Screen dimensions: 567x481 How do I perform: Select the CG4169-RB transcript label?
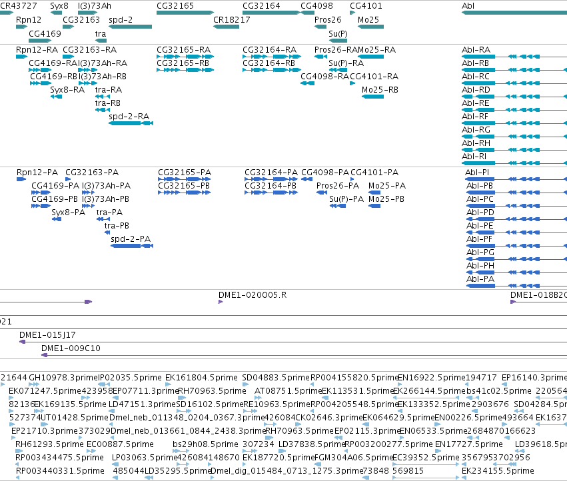[x=53, y=77]
